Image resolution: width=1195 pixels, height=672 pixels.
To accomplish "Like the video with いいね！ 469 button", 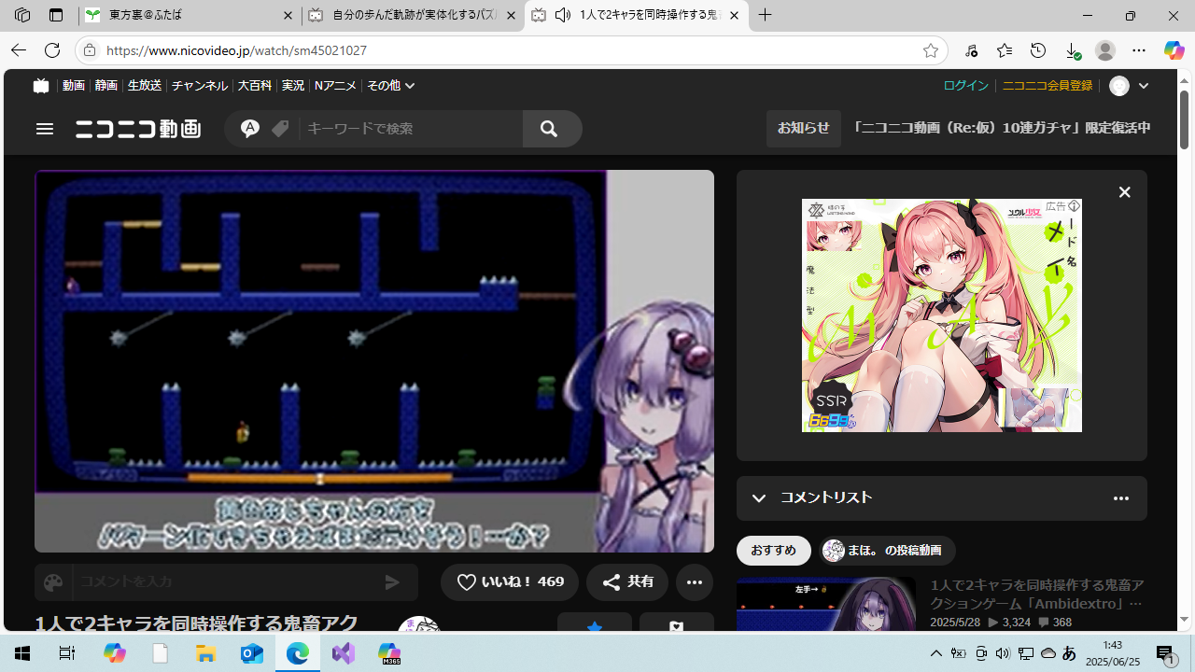I will tap(510, 582).
